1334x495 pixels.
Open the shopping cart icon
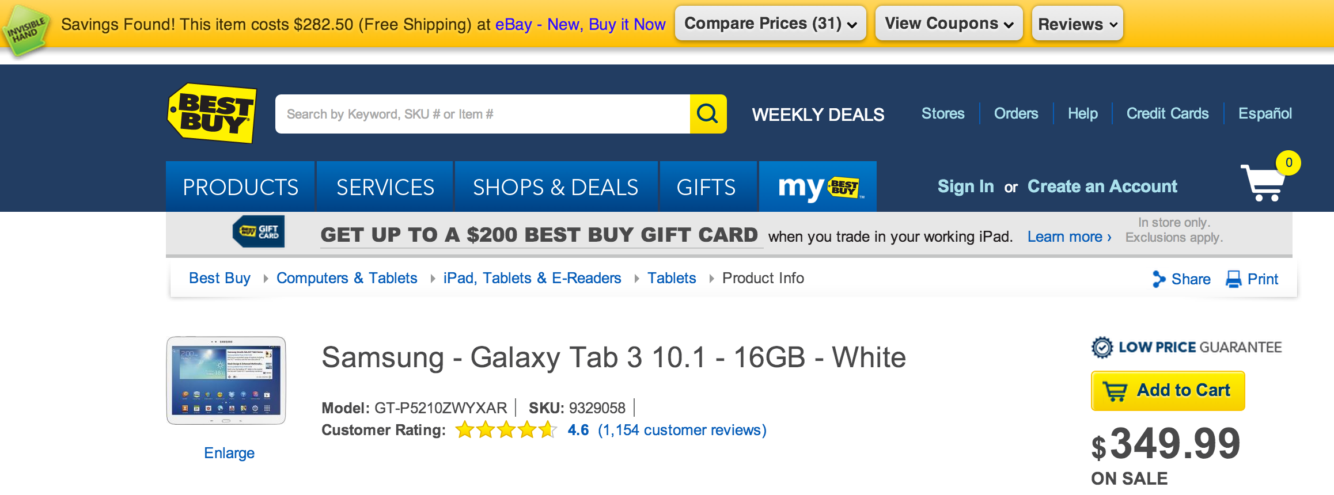tap(1264, 182)
